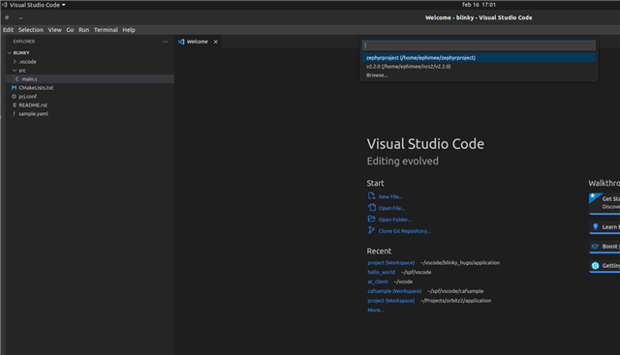620x355 pixels.
Task: Click the Open Folder icon
Action: pyautogui.click(x=371, y=219)
